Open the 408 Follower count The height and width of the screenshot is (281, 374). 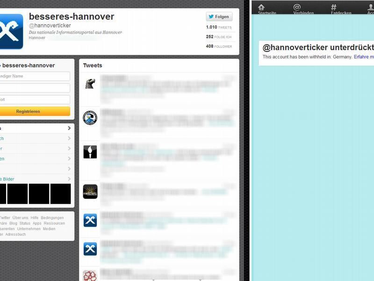coord(219,46)
